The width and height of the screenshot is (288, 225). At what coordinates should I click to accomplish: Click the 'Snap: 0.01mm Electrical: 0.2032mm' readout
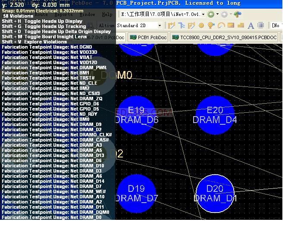pos(43,11)
